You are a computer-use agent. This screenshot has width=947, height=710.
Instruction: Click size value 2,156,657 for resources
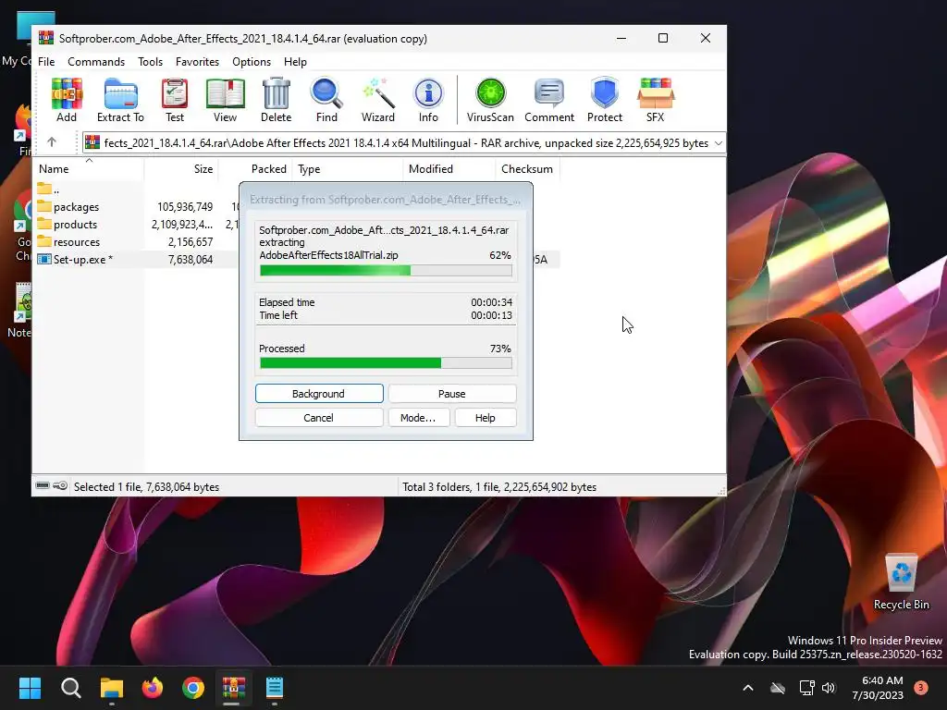[x=191, y=242]
